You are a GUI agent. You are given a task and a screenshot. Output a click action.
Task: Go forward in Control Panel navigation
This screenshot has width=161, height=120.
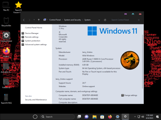tap(29, 20)
